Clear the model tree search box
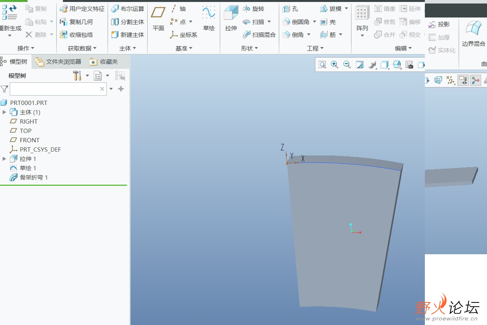This screenshot has height=325, width=487. coord(102,89)
